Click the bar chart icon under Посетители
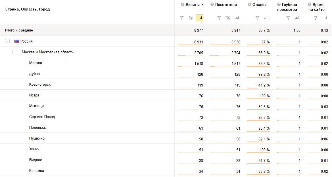The width and height of the screenshot is (332, 177). (237, 18)
